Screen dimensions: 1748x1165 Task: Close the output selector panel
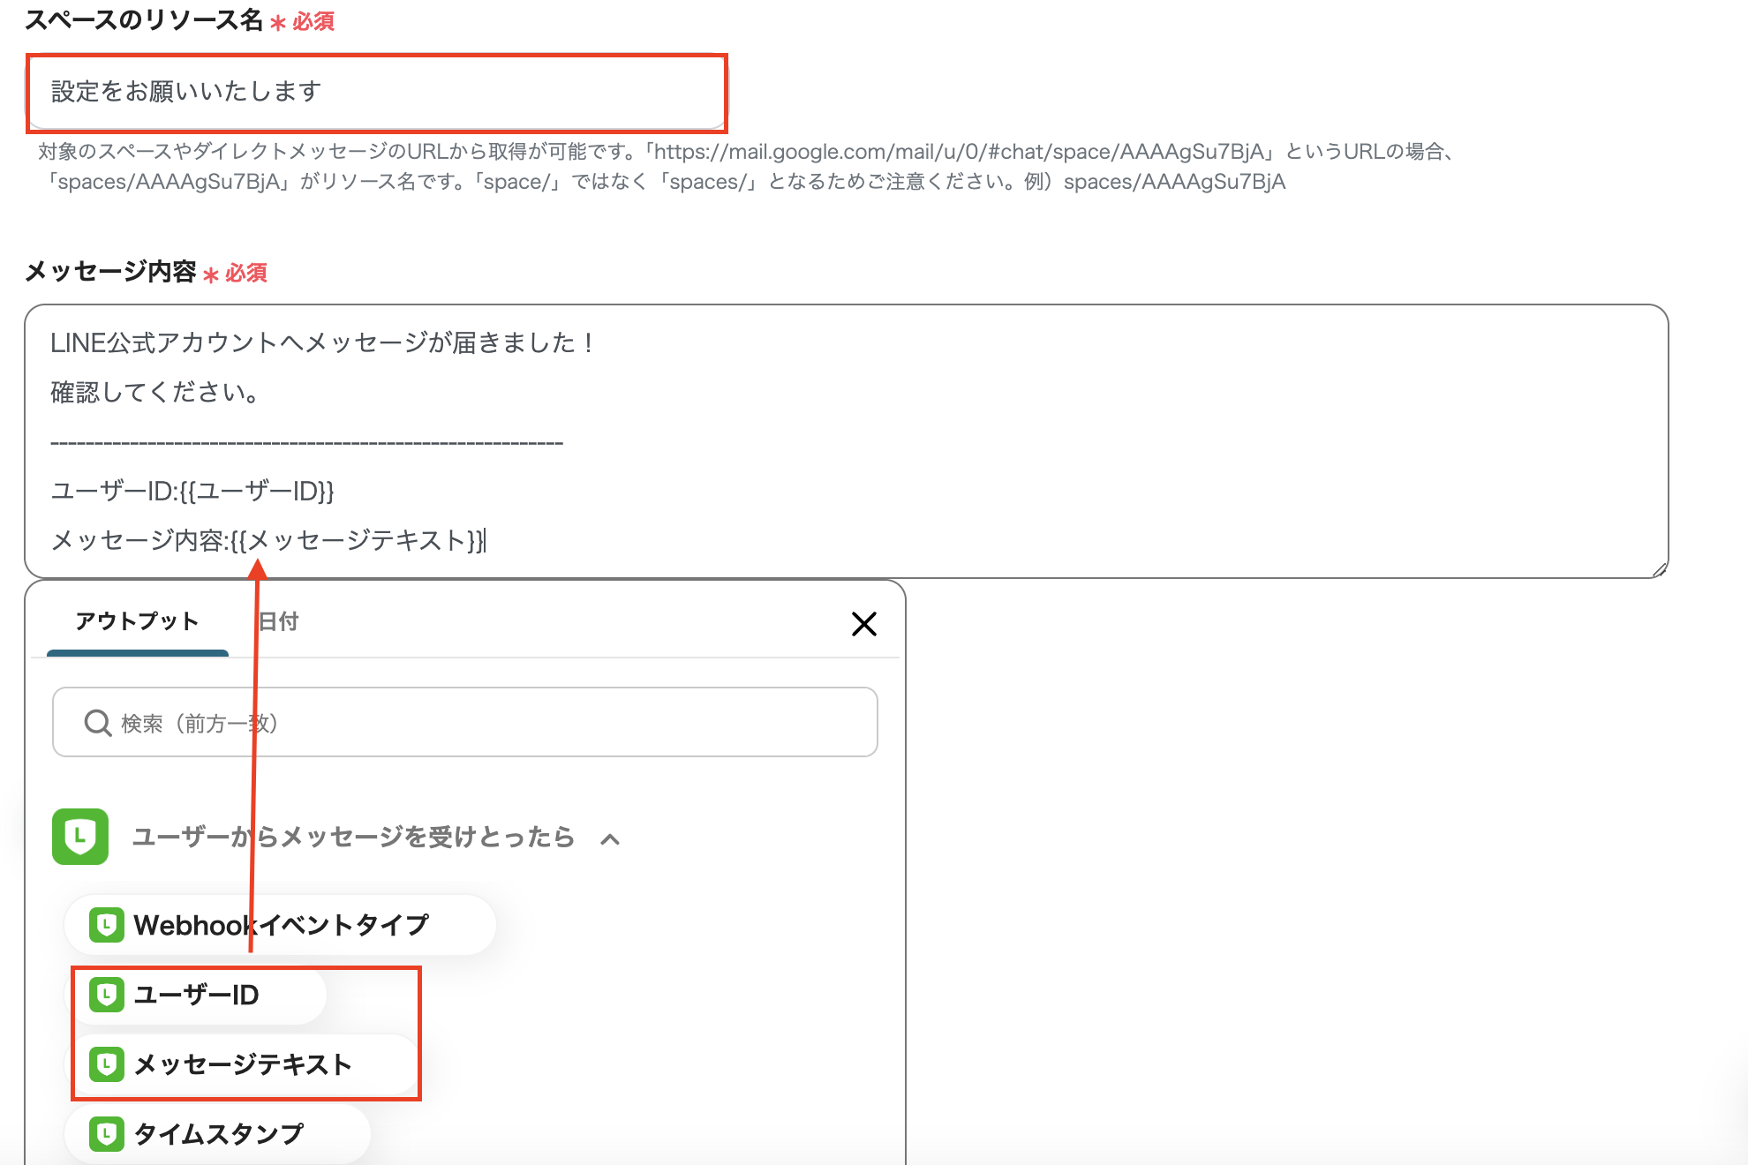(x=863, y=623)
